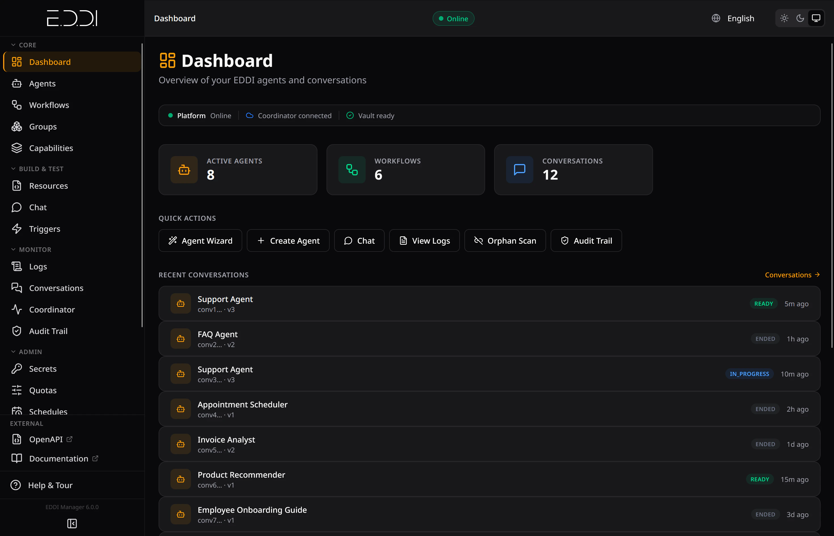Switch to dark mode with the moon toggle

[x=800, y=18]
